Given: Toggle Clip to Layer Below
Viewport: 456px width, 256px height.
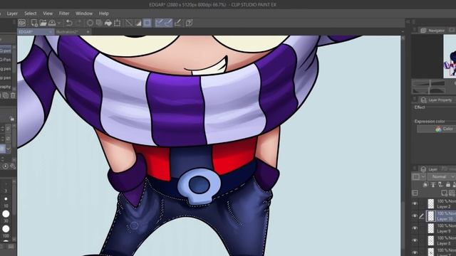Looking at the screenshot, I should click(425, 185).
